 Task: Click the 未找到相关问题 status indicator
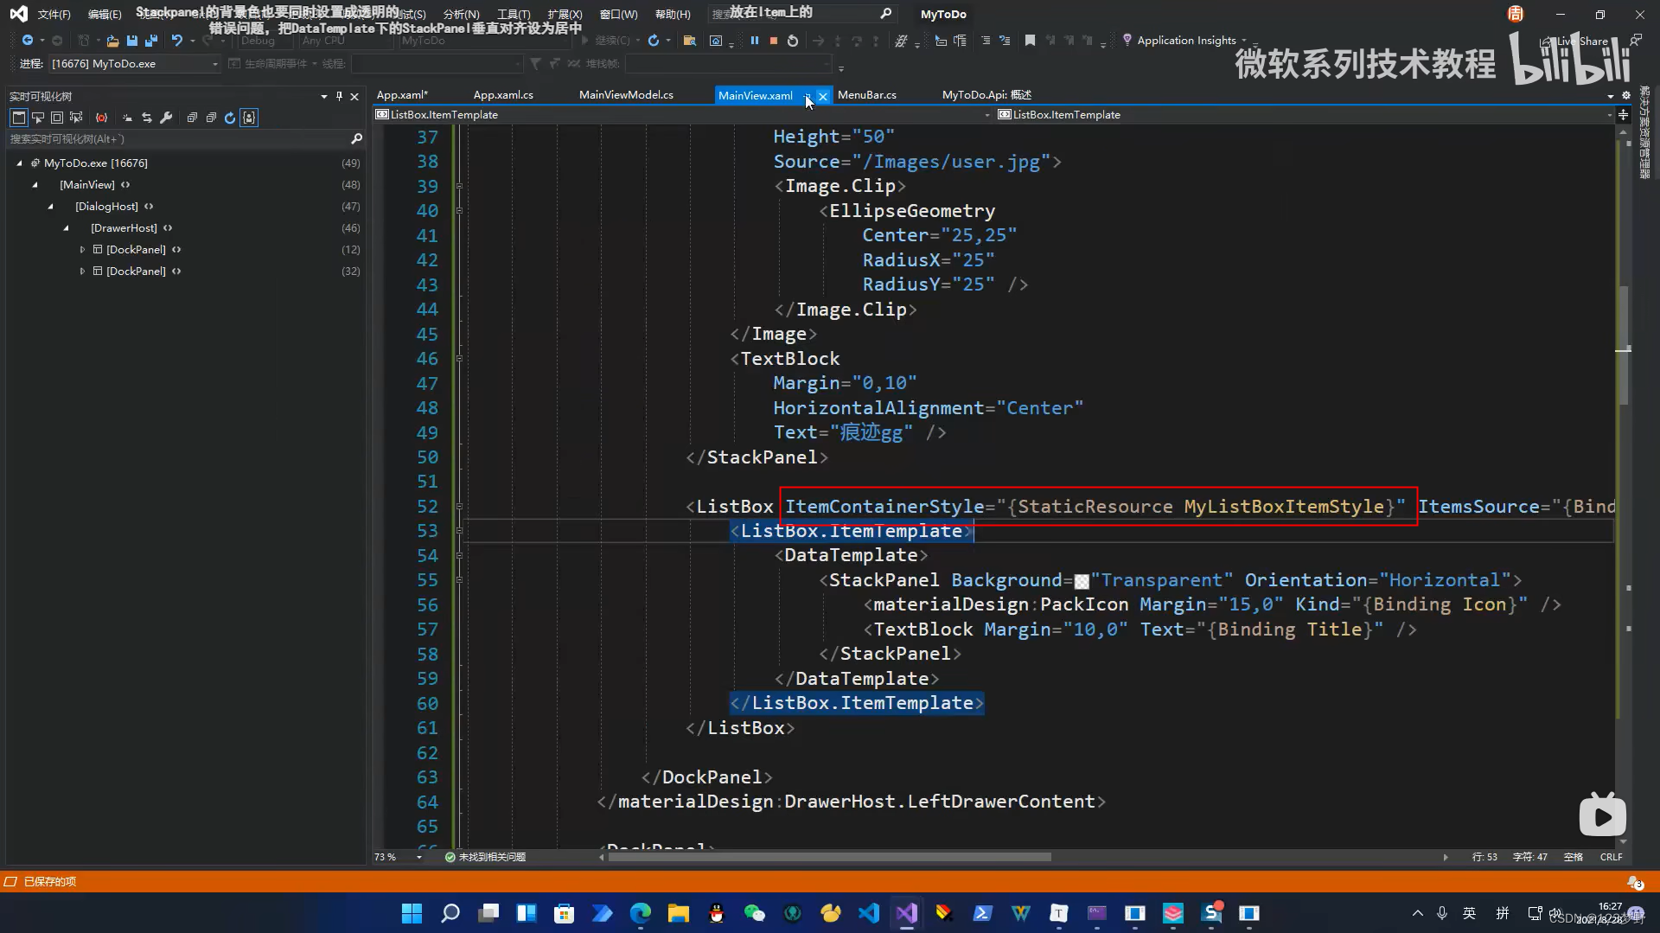point(485,857)
